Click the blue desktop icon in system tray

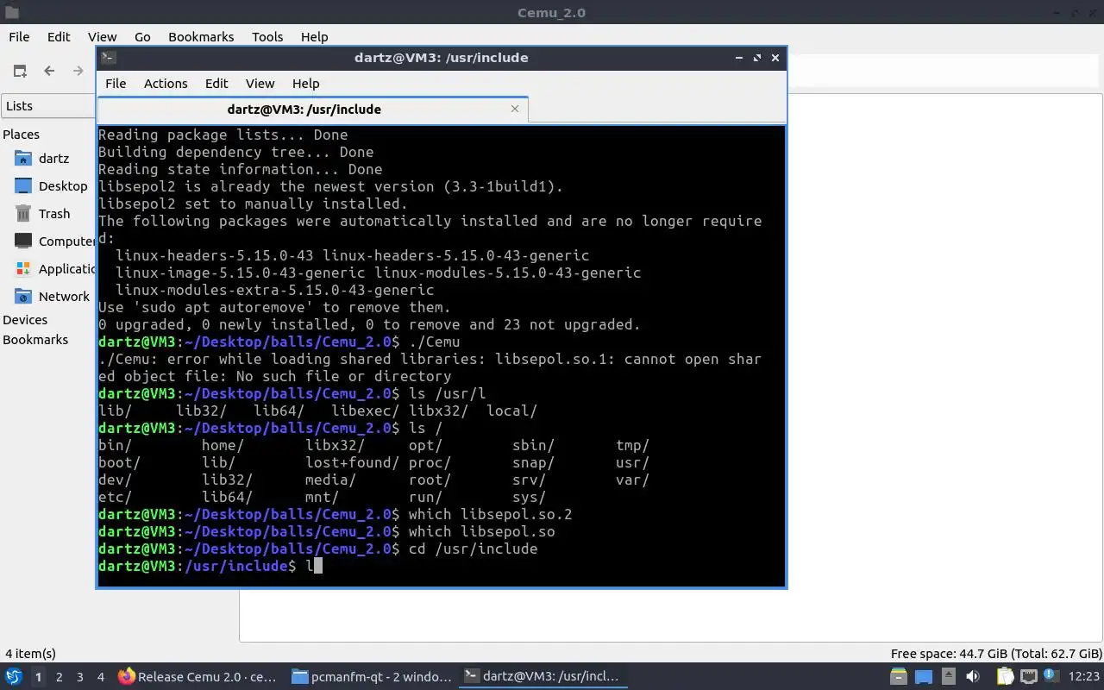pos(923,677)
